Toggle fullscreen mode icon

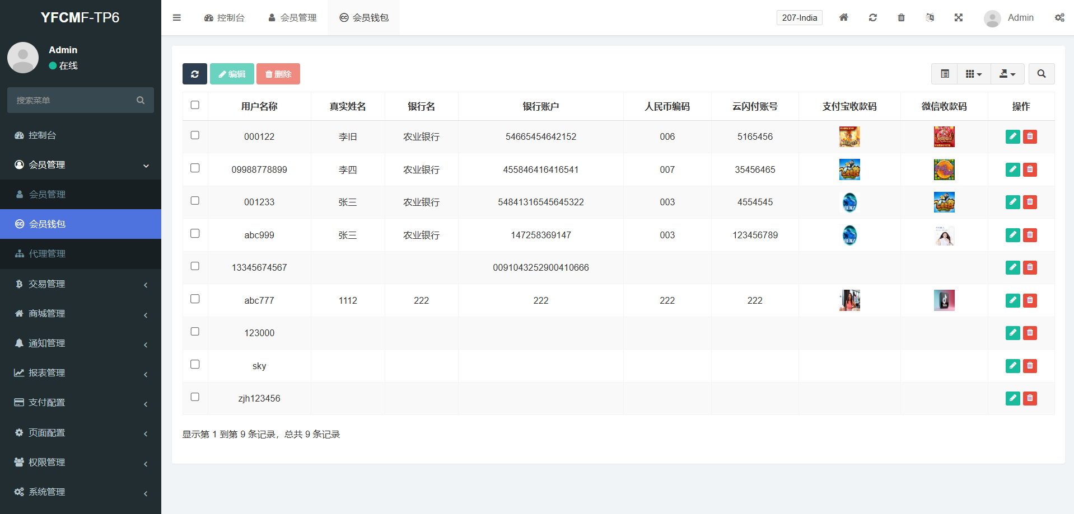tap(958, 17)
